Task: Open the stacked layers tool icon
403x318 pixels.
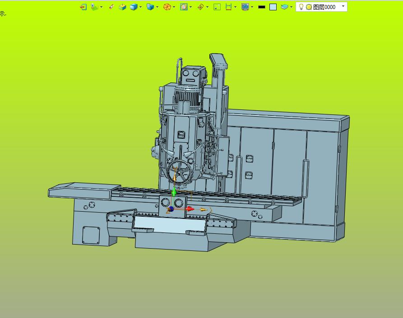Action: tap(94, 7)
